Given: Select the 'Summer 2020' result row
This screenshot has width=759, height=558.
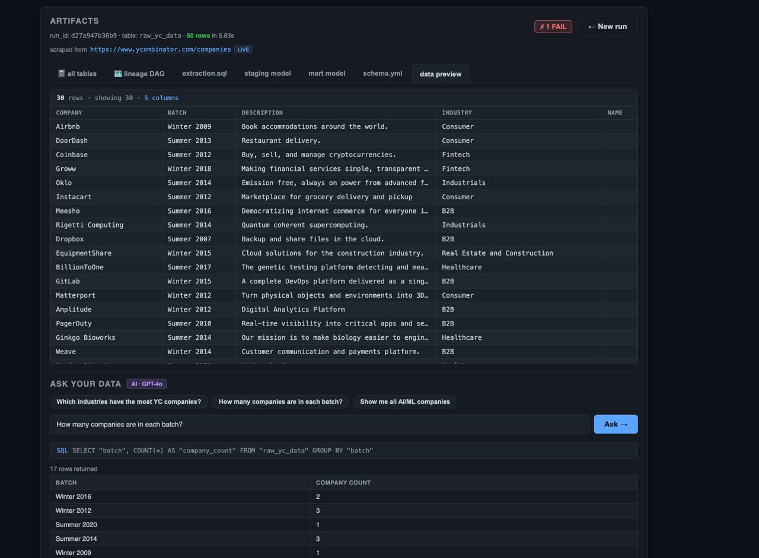Looking at the screenshot, I should (x=344, y=525).
